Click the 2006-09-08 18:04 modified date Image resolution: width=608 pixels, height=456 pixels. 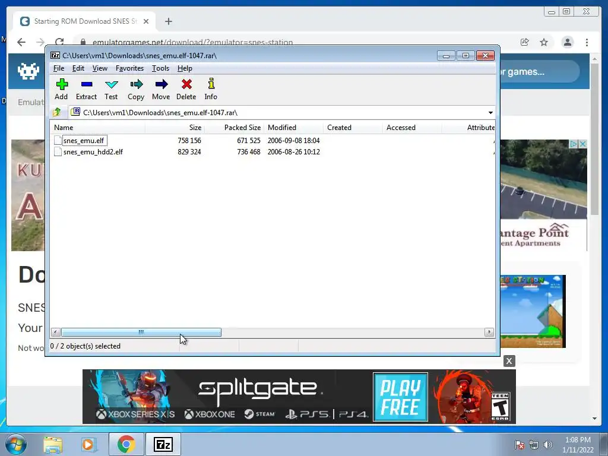(293, 140)
